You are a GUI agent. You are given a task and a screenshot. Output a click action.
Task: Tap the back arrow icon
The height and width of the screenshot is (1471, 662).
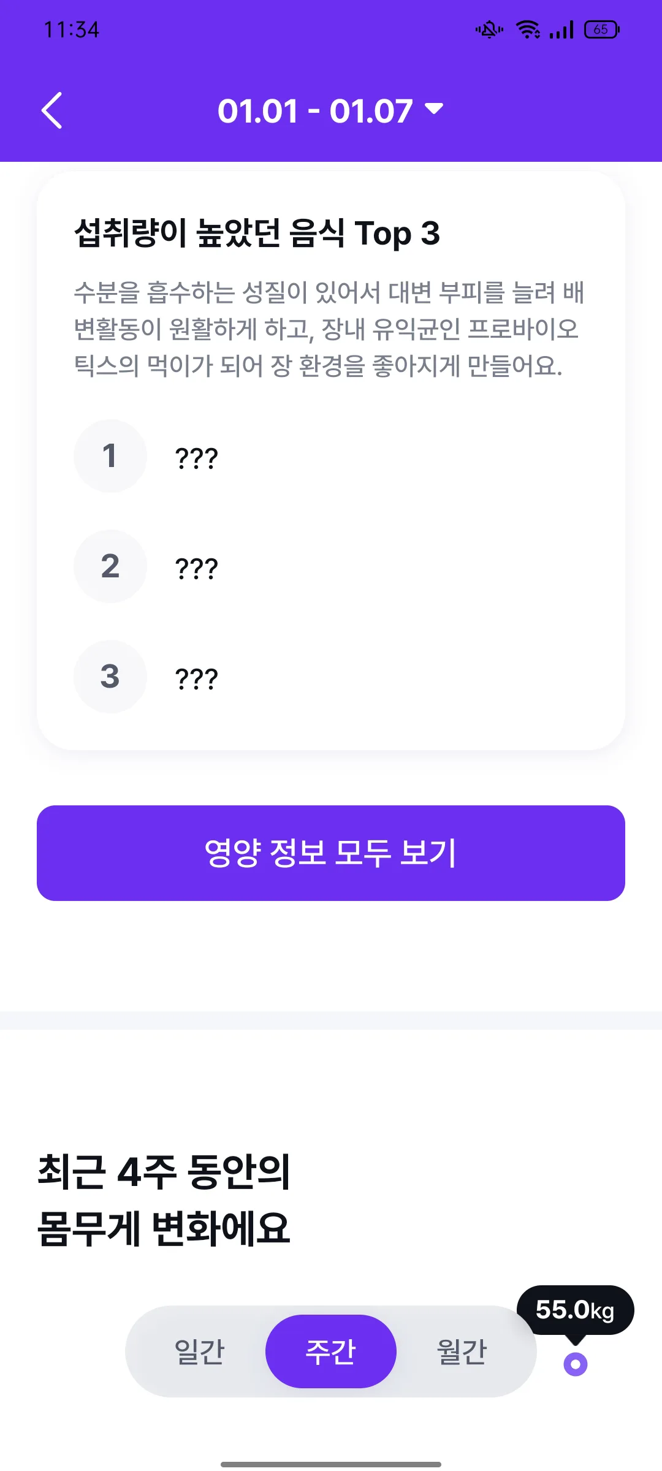(52, 110)
